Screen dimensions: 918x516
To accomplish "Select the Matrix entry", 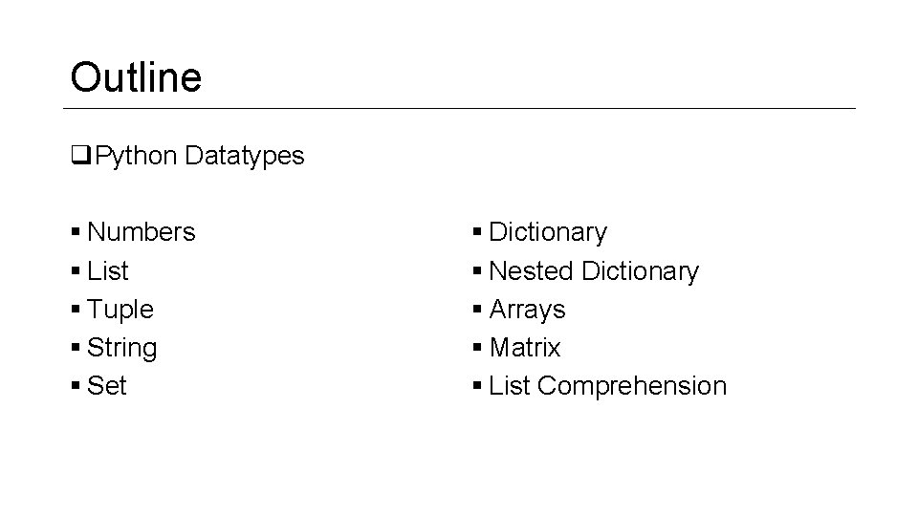I will (525, 348).
